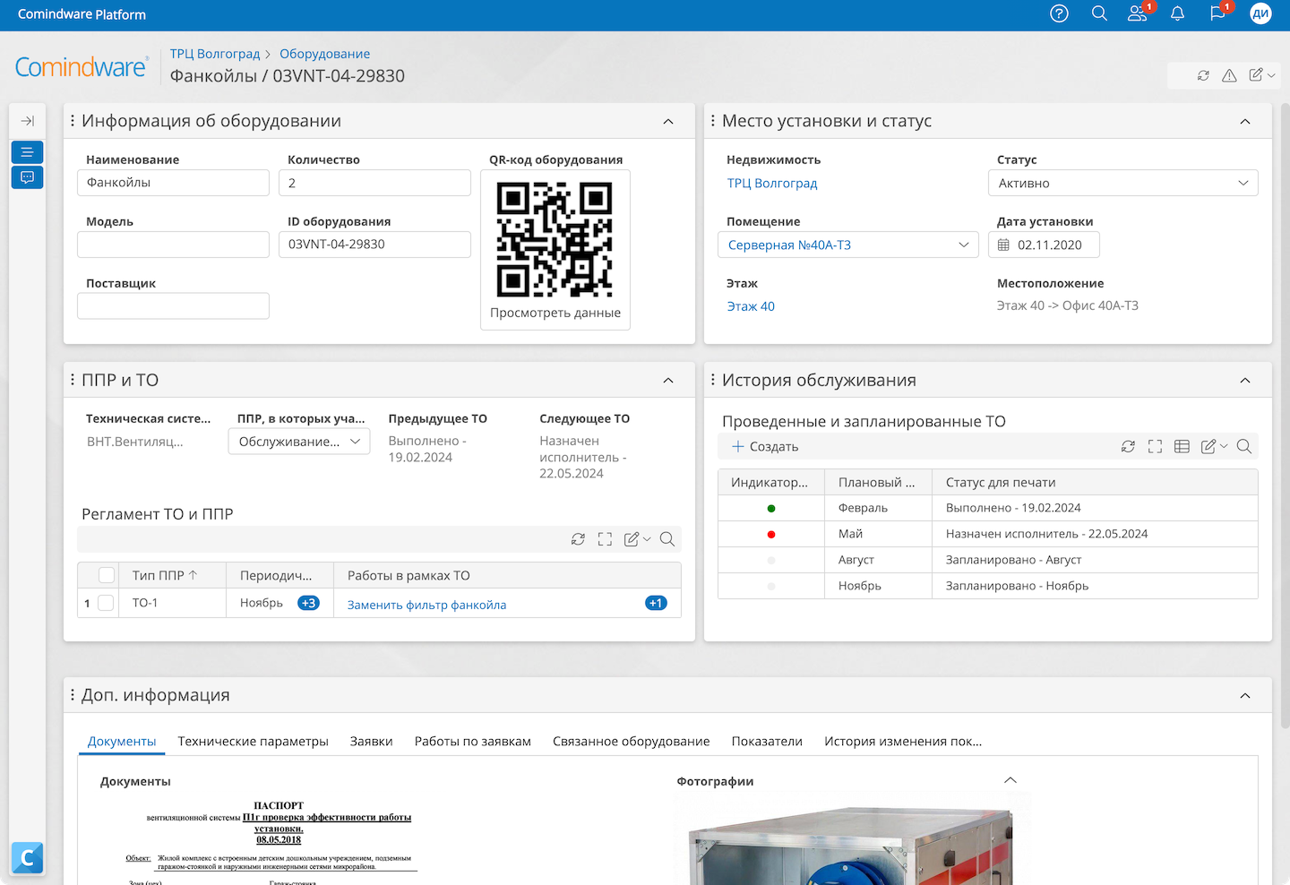Open the chat comments sidebar icon
This screenshot has width=1290, height=885.
[x=27, y=177]
